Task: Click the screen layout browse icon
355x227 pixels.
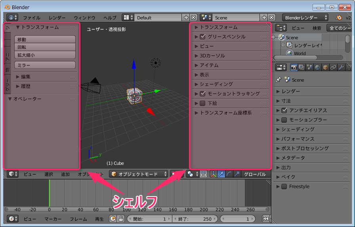Action: pos(128,17)
